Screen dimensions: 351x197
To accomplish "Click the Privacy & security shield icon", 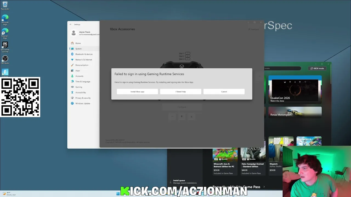I will point(72,98).
